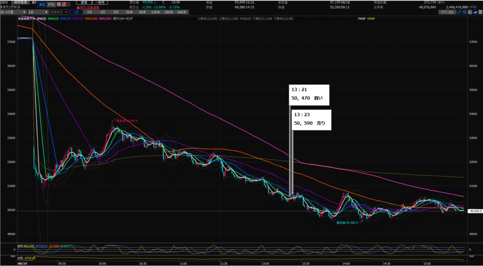The width and height of the screenshot is (483, 266).
Task: Select the 60本 bar count tab
Action: (142, 12)
